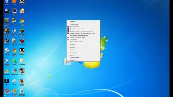Select the Google Chrome icon beside Fraps
This screenshot has width=173, height=97.
coord(22,21)
